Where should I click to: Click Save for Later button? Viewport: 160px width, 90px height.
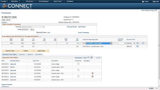coord(10,51)
